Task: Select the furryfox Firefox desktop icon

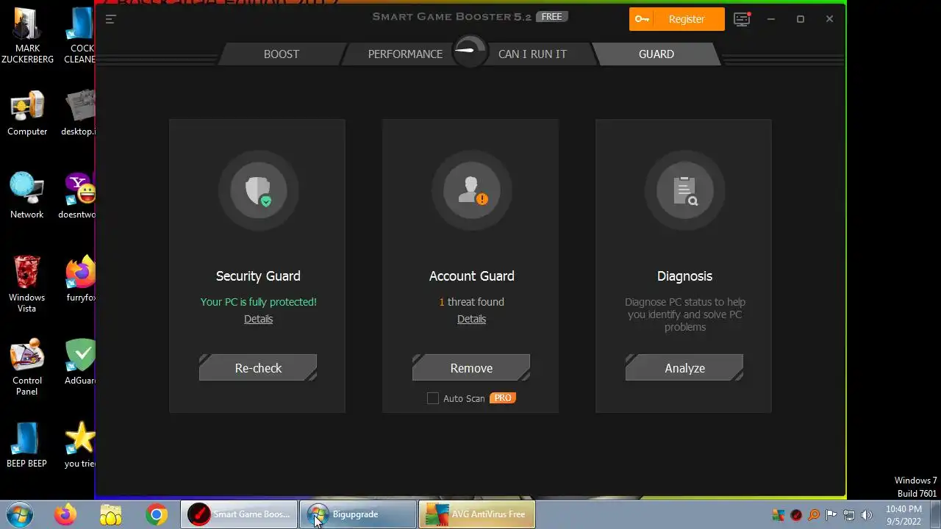Action: [79, 279]
